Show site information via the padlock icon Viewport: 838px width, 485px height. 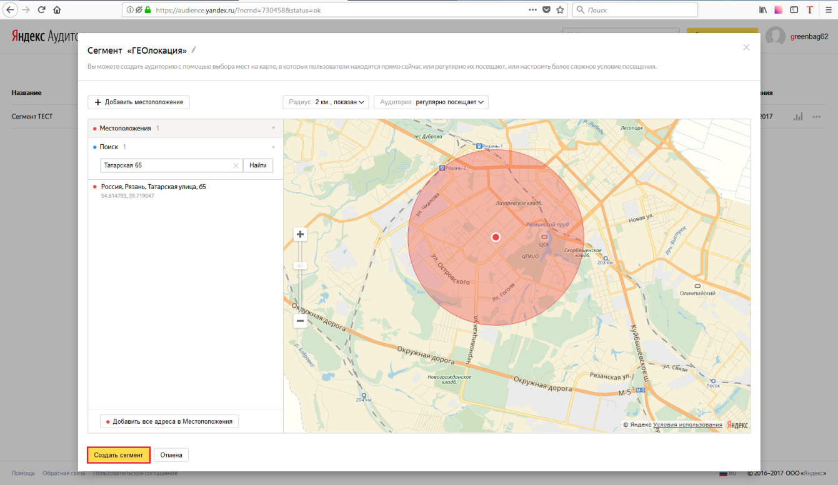(x=148, y=10)
